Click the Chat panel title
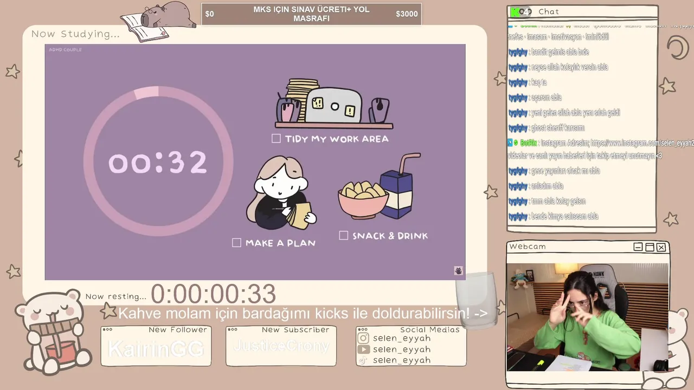 pyautogui.click(x=548, y=11)
